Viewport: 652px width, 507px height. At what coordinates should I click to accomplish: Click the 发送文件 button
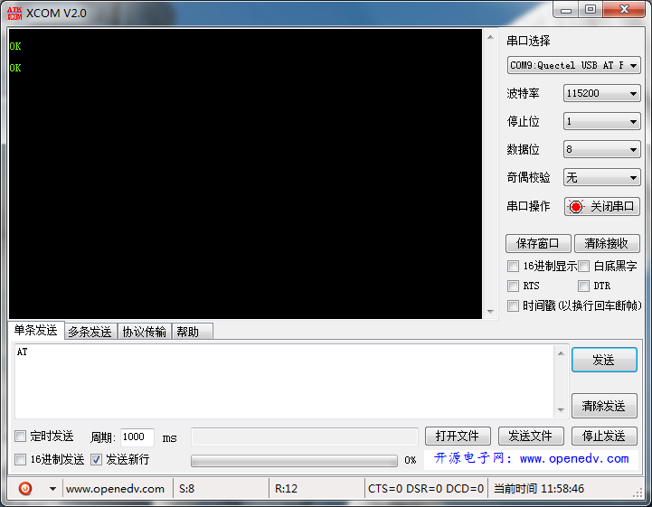[531, 436]
